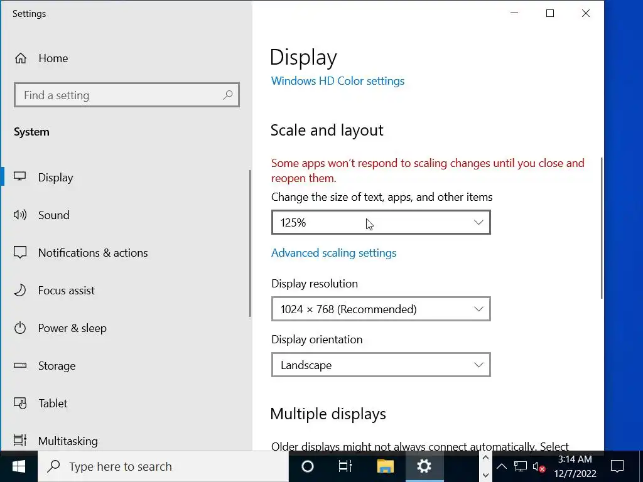Image resolution: width=643 pixels, height=482 pixels.
Task: Show hidden tray icons chevron
Action: point(502,466)
